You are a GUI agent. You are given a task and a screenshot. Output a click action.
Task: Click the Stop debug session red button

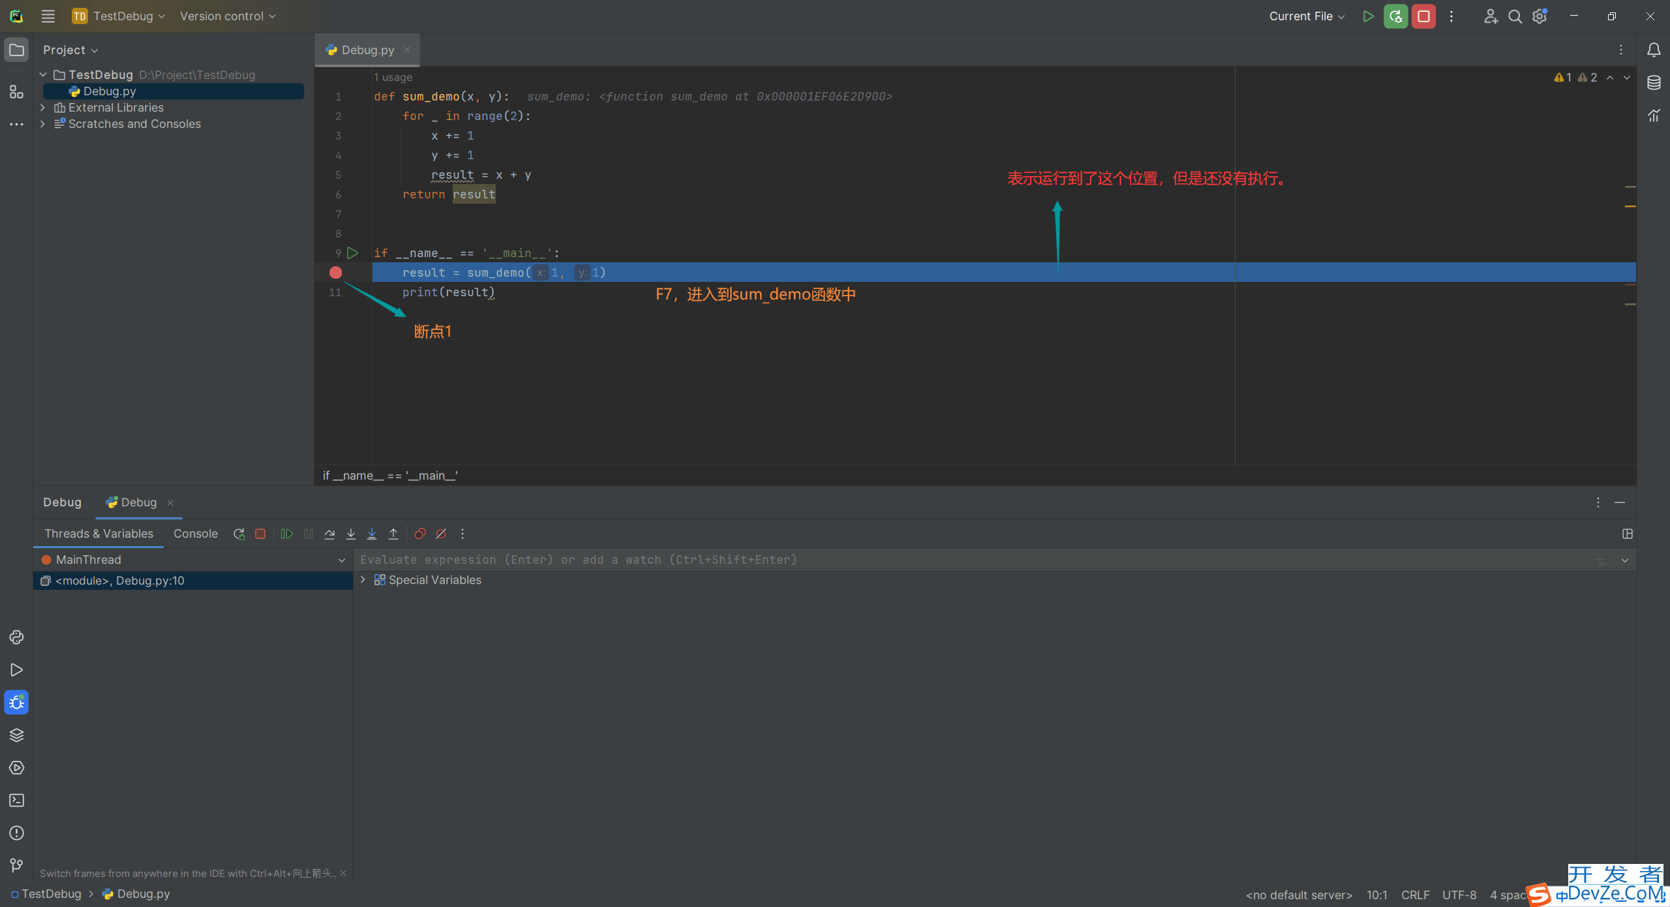click(x=1423, y=16)
